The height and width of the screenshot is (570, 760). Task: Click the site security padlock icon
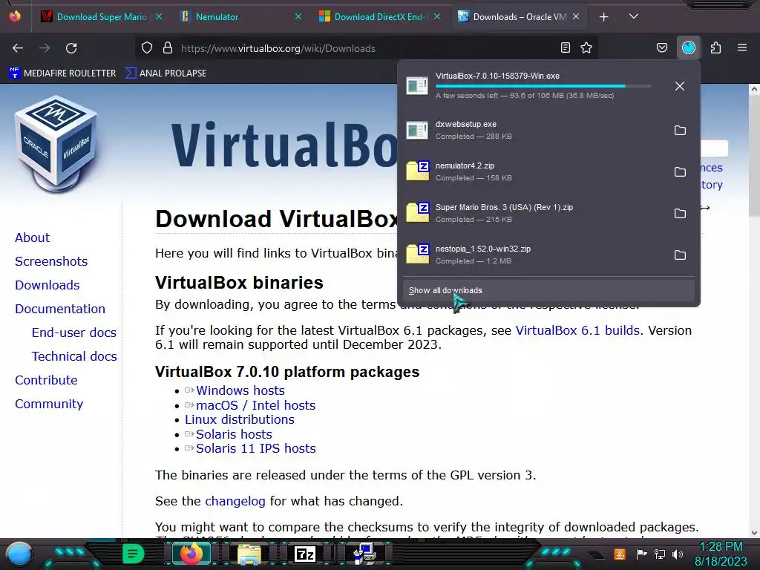[x=168, y=48]
